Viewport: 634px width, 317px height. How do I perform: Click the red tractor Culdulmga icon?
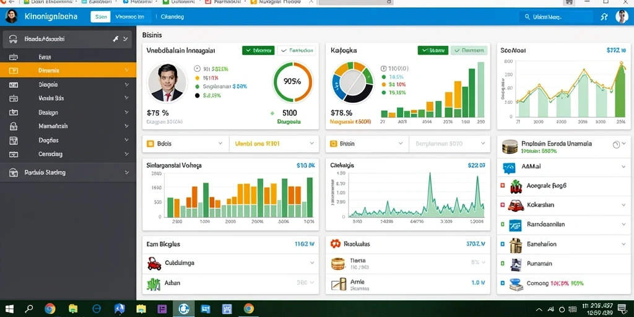(154, 264)
